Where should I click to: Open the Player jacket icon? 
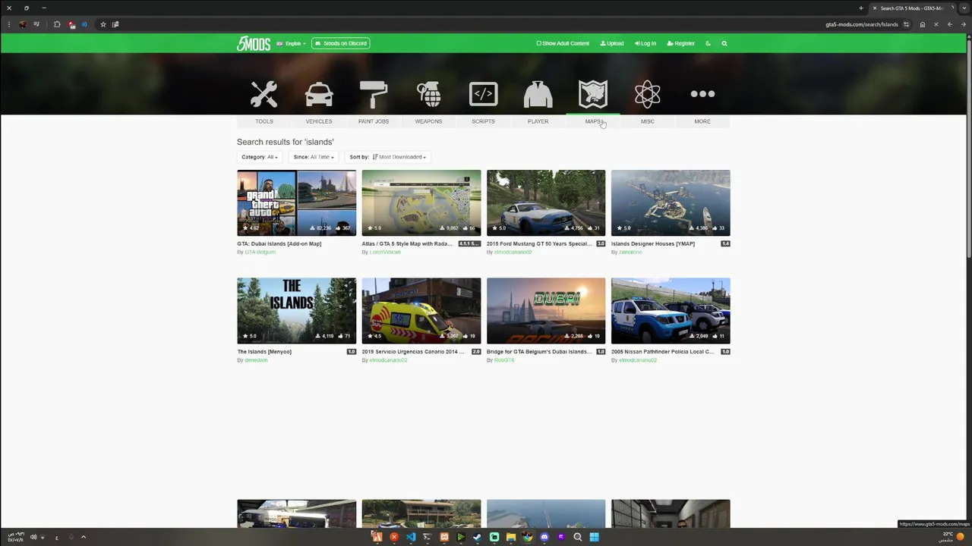pos(538,94)
